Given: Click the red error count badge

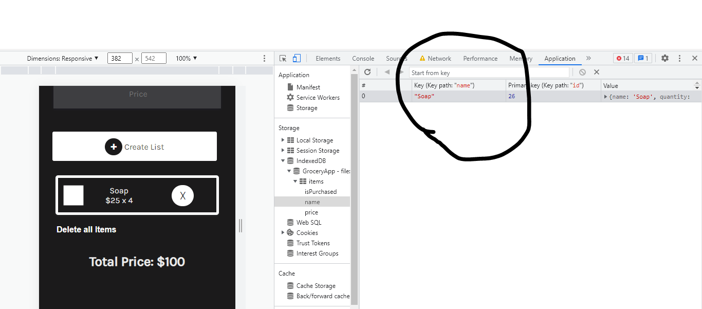Looking at the screenshot, I should point(622,59).
